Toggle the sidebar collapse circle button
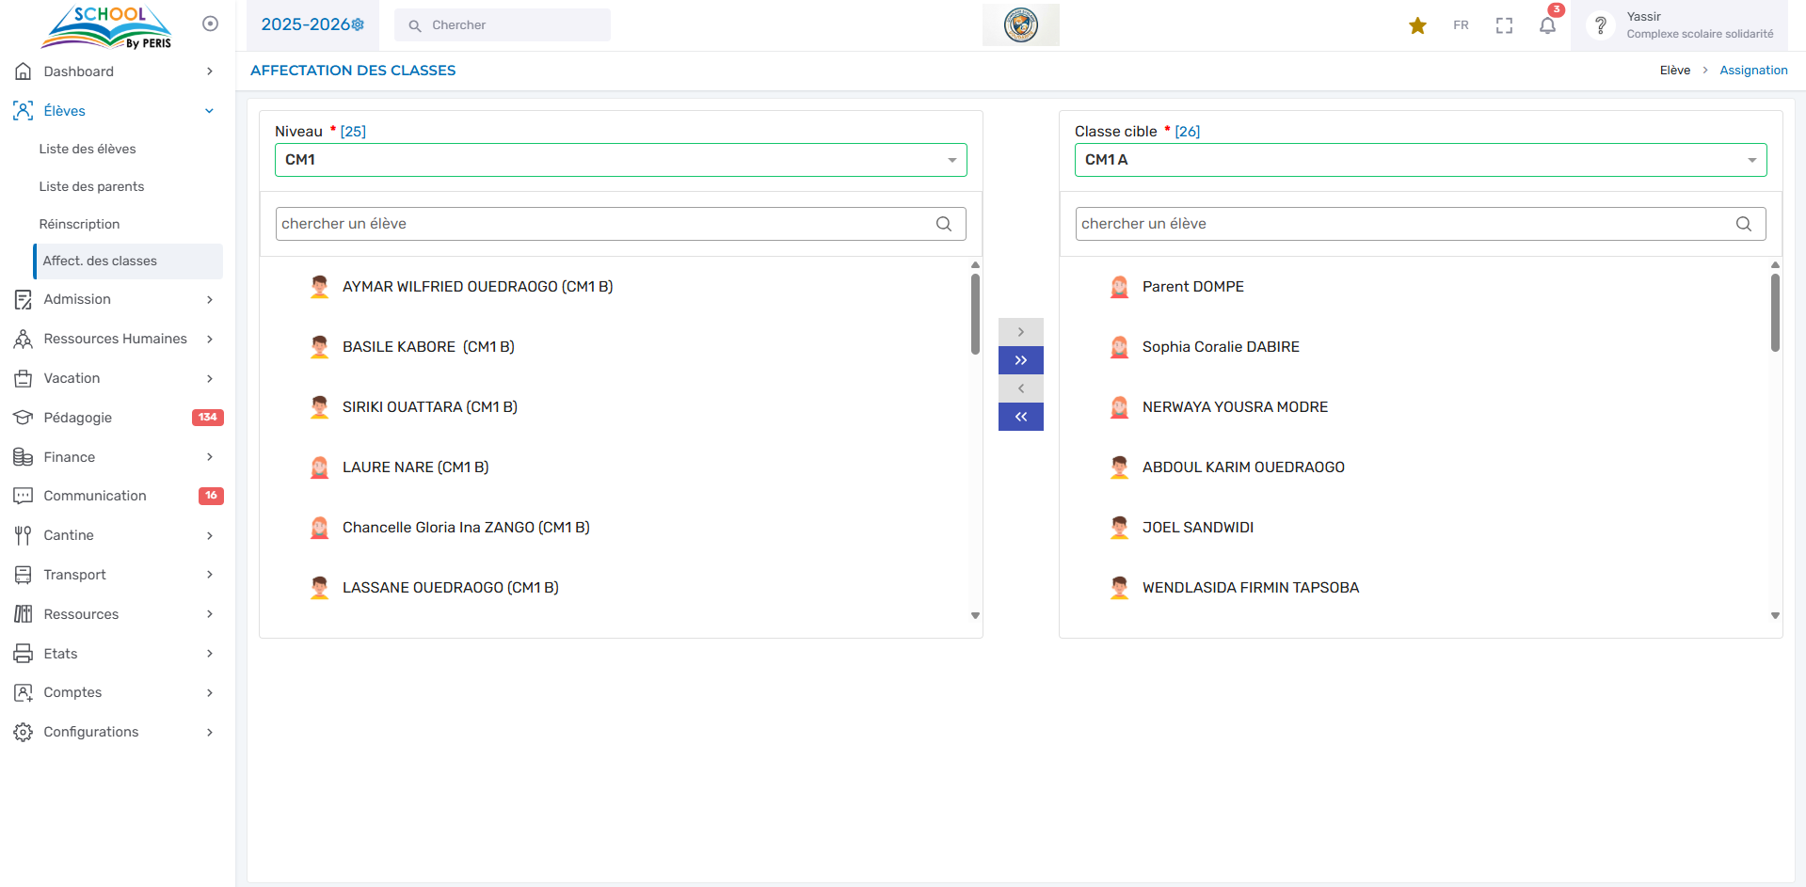The image size is (1806, 887). coord(210,24)
